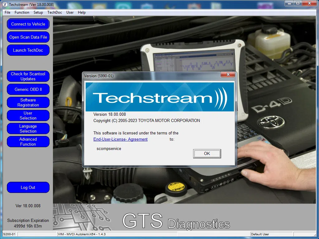Open Language Selection
Viewport: 319px width, 239px height.
[x=28, y=129]
